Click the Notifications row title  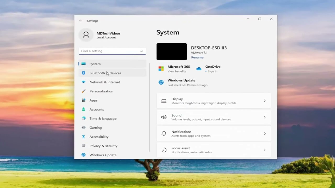tap(181, 132)
